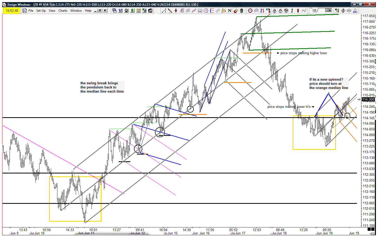Viewport: 378px width, 237px height.
Task: Open the bar chart icon in toolbar
Action: click(120, 11)
